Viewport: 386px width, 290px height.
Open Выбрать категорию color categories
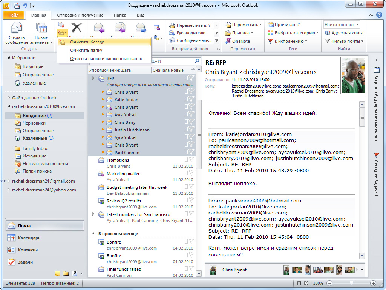click(293, 33)
